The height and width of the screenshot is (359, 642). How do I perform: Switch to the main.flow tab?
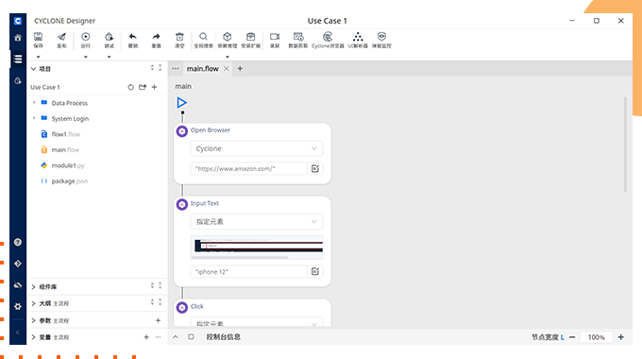click(x=203, y=69)
